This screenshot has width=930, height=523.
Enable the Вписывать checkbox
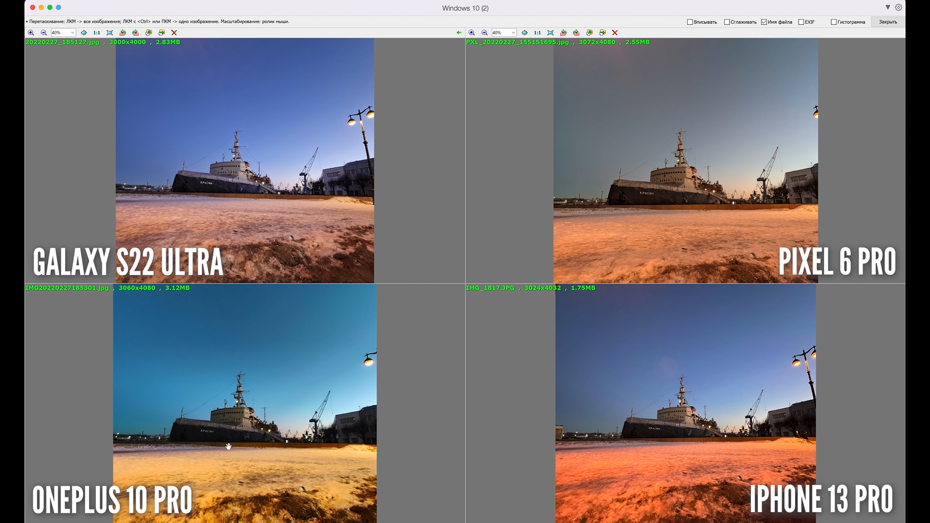point(690,22)
